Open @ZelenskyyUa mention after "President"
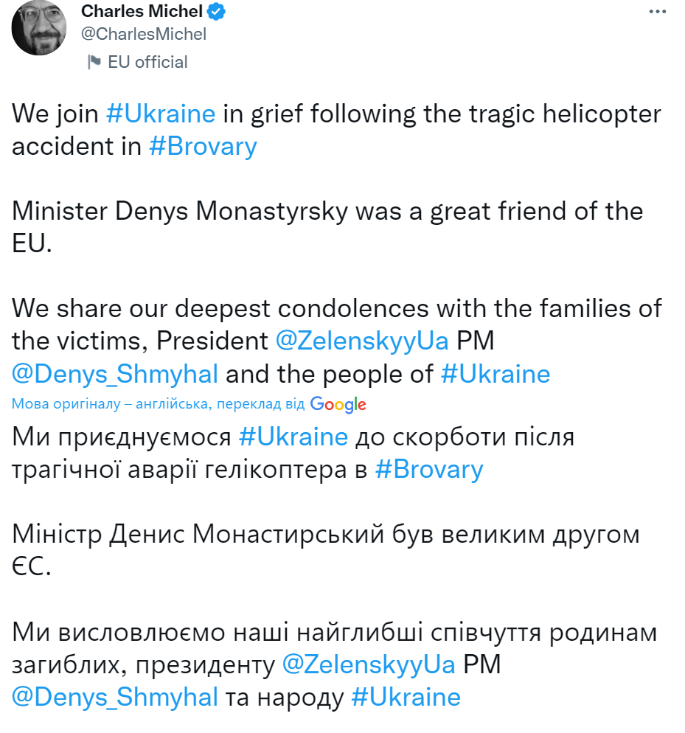The height and width of the screenshot is (733, 685). pyautogui.click(x=361, y=341)
